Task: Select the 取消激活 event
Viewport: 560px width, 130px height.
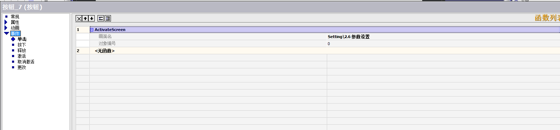Action: (26, 62)
